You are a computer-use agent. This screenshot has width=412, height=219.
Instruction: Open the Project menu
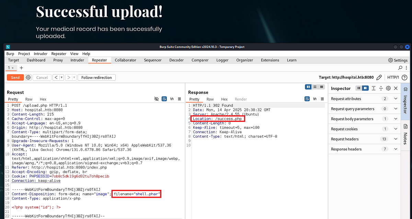24,54
